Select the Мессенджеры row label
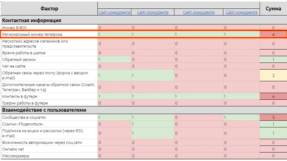 [16, 156]
